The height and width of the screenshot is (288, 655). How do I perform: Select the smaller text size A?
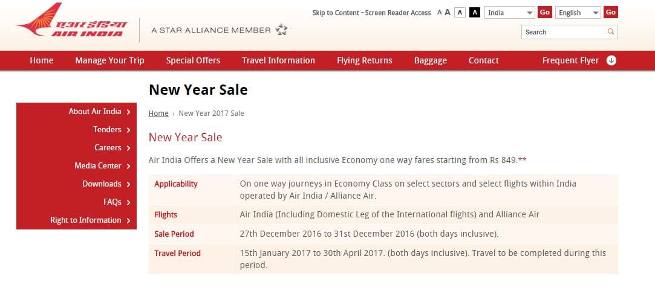440,13
